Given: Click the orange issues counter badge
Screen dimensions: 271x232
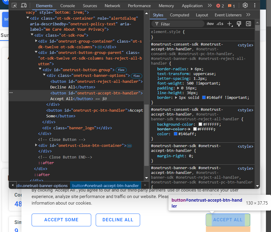Looking at the screenshot, I should pos(231,6).
